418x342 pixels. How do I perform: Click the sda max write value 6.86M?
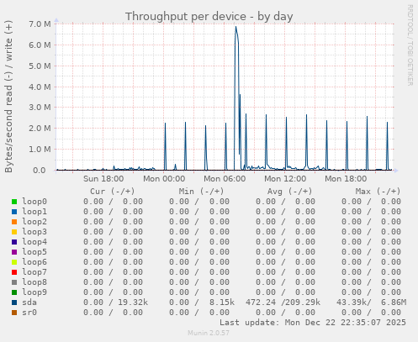(x=394, y=303)
